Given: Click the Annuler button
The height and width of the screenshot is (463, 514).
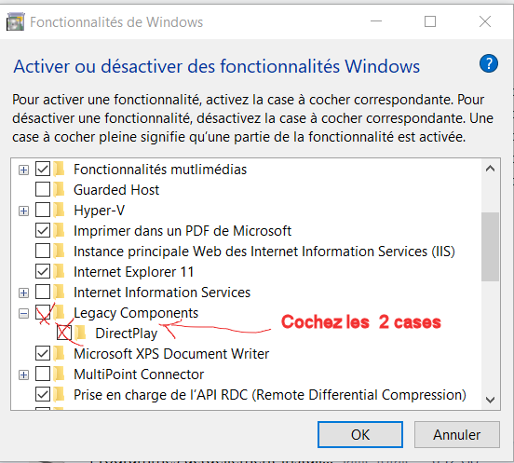Looking at the screenshot, I should pyautogui.click(x=456, y=434).
